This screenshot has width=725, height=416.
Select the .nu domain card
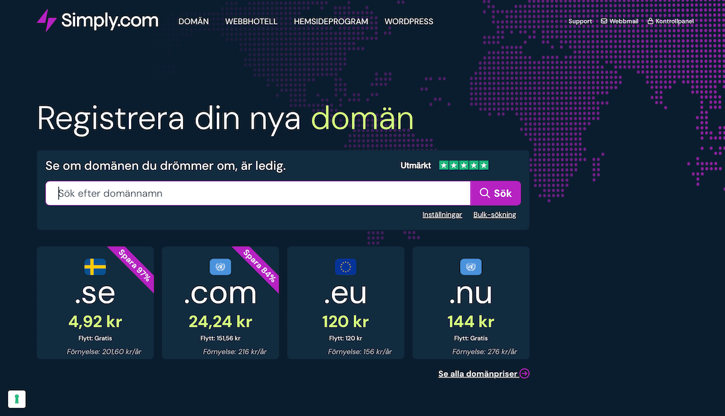pyautogui.click(x=471, y=303)
